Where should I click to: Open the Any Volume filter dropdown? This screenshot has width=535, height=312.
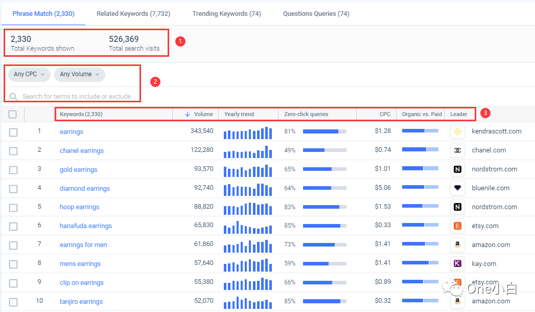tap(79, 74)
